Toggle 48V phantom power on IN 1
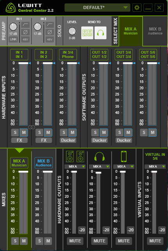The image size is (168, 251). (25, 39)
